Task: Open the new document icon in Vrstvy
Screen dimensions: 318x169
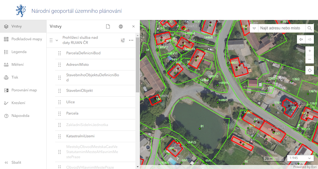Action: 108,26
